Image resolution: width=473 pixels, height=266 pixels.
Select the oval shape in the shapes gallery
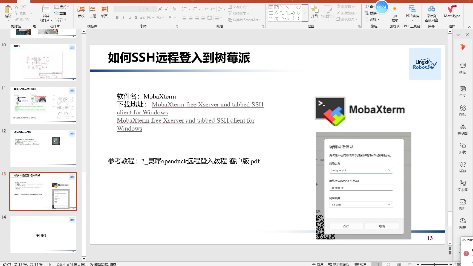tap(299, 7)
